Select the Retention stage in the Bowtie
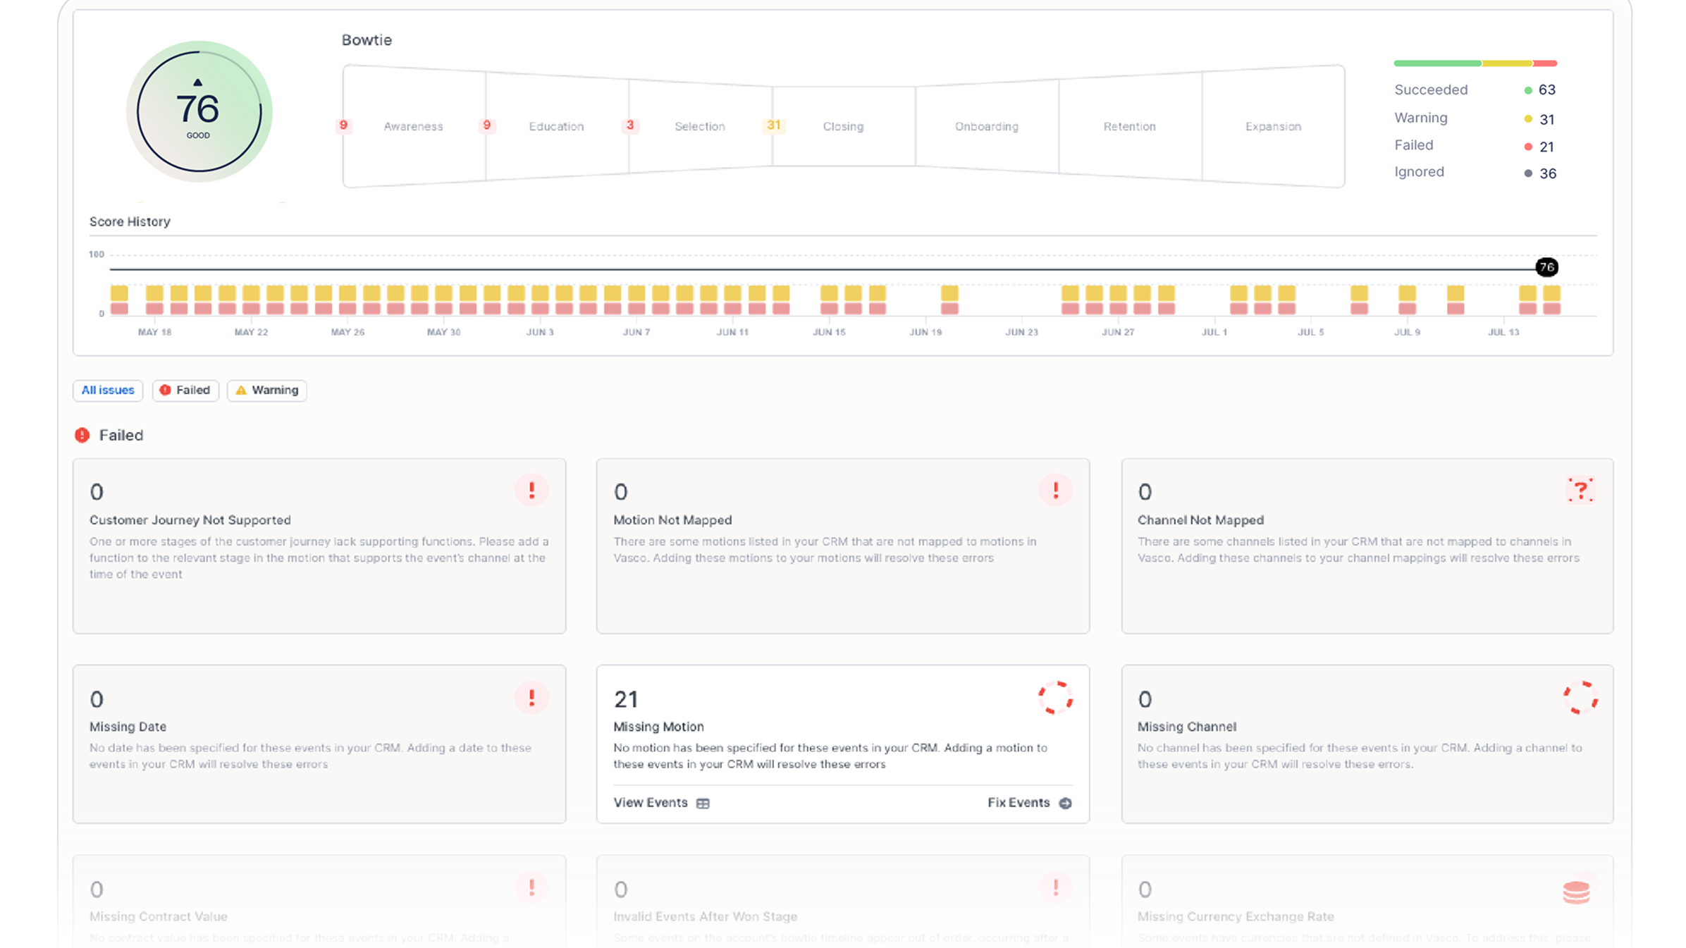This screenshot has height=948, width=1686. [1129, 126]
